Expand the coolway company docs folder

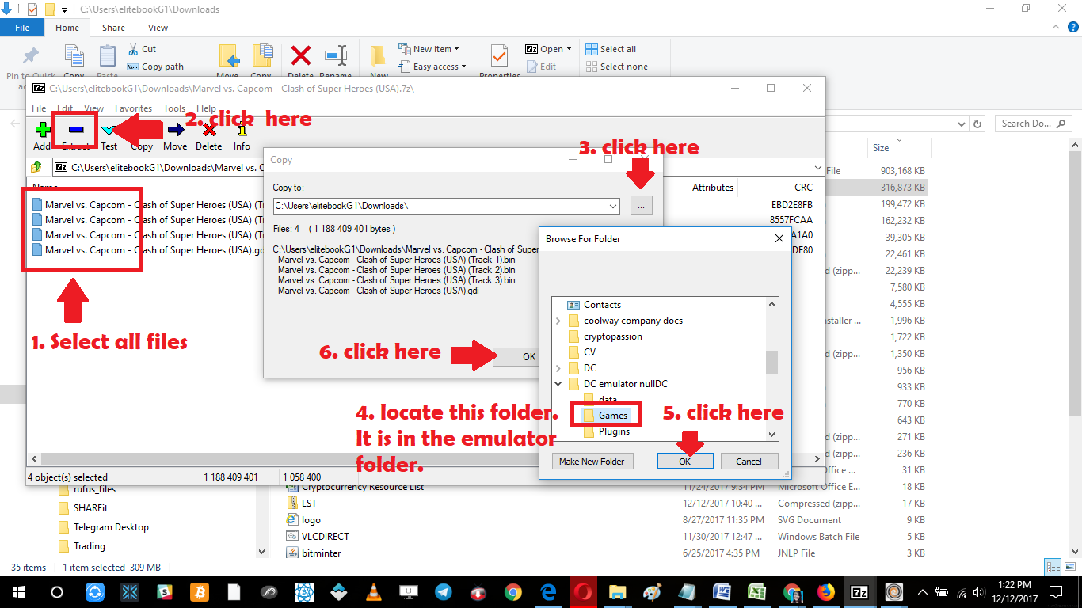(x=558, y=321)
